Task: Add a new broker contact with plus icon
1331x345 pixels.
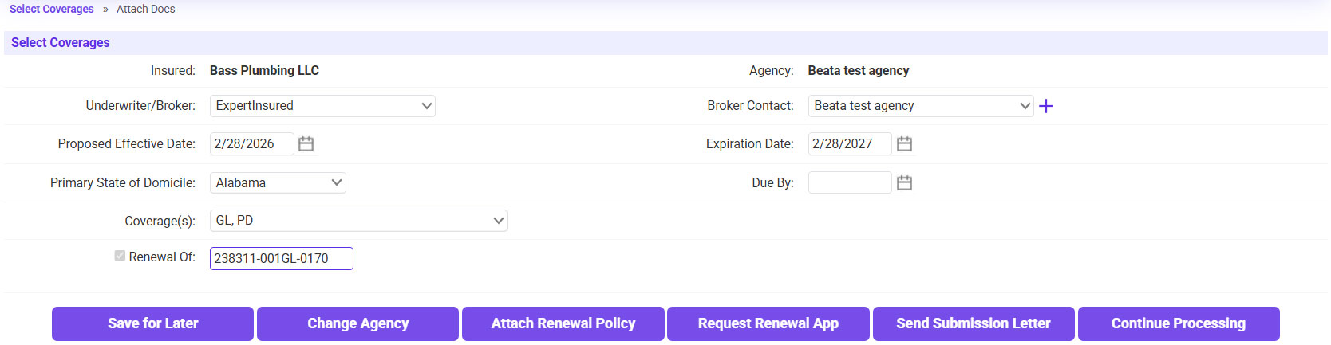Action: [x=1046, y=106]
